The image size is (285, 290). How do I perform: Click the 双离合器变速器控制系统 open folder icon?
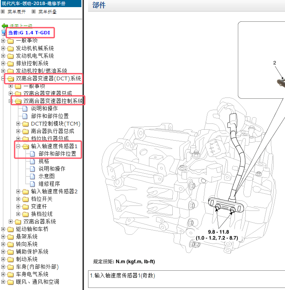tap(18, 101)
